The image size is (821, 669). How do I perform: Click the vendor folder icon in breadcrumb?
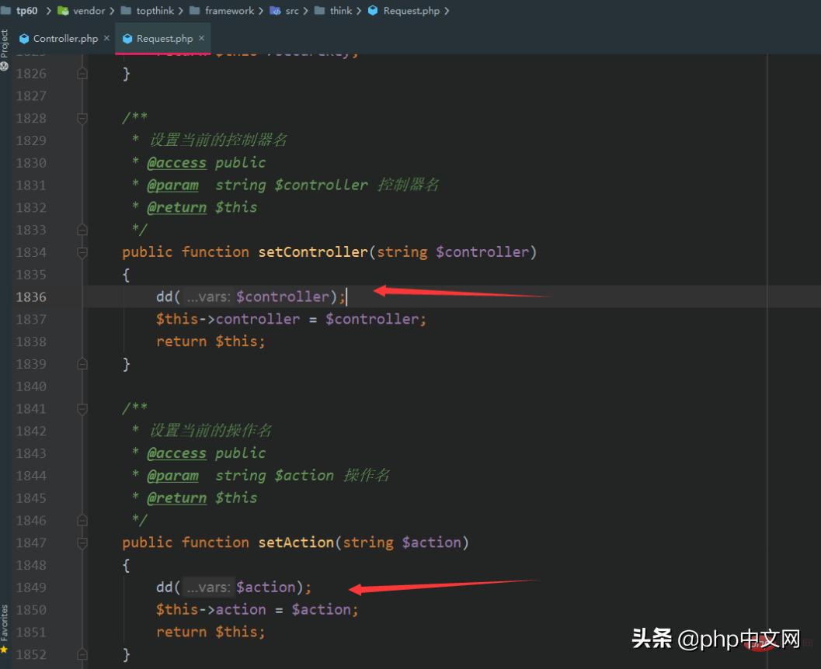click(63, 11)
